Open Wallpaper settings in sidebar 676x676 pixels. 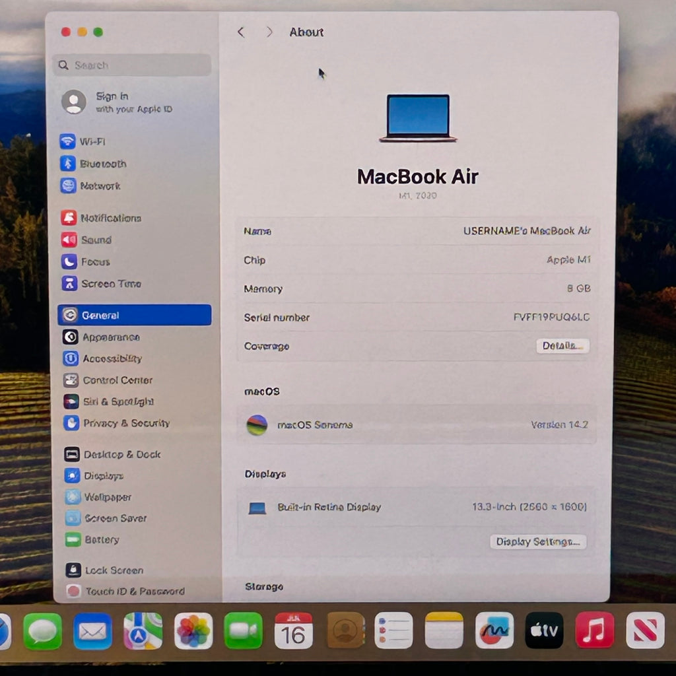coord(98,497)
